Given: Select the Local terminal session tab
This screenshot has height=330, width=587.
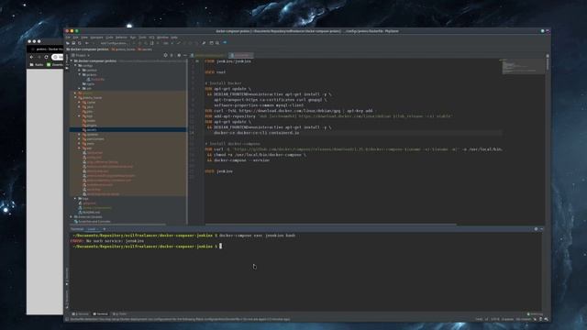Looking at the screenshot, I should 93,229.
